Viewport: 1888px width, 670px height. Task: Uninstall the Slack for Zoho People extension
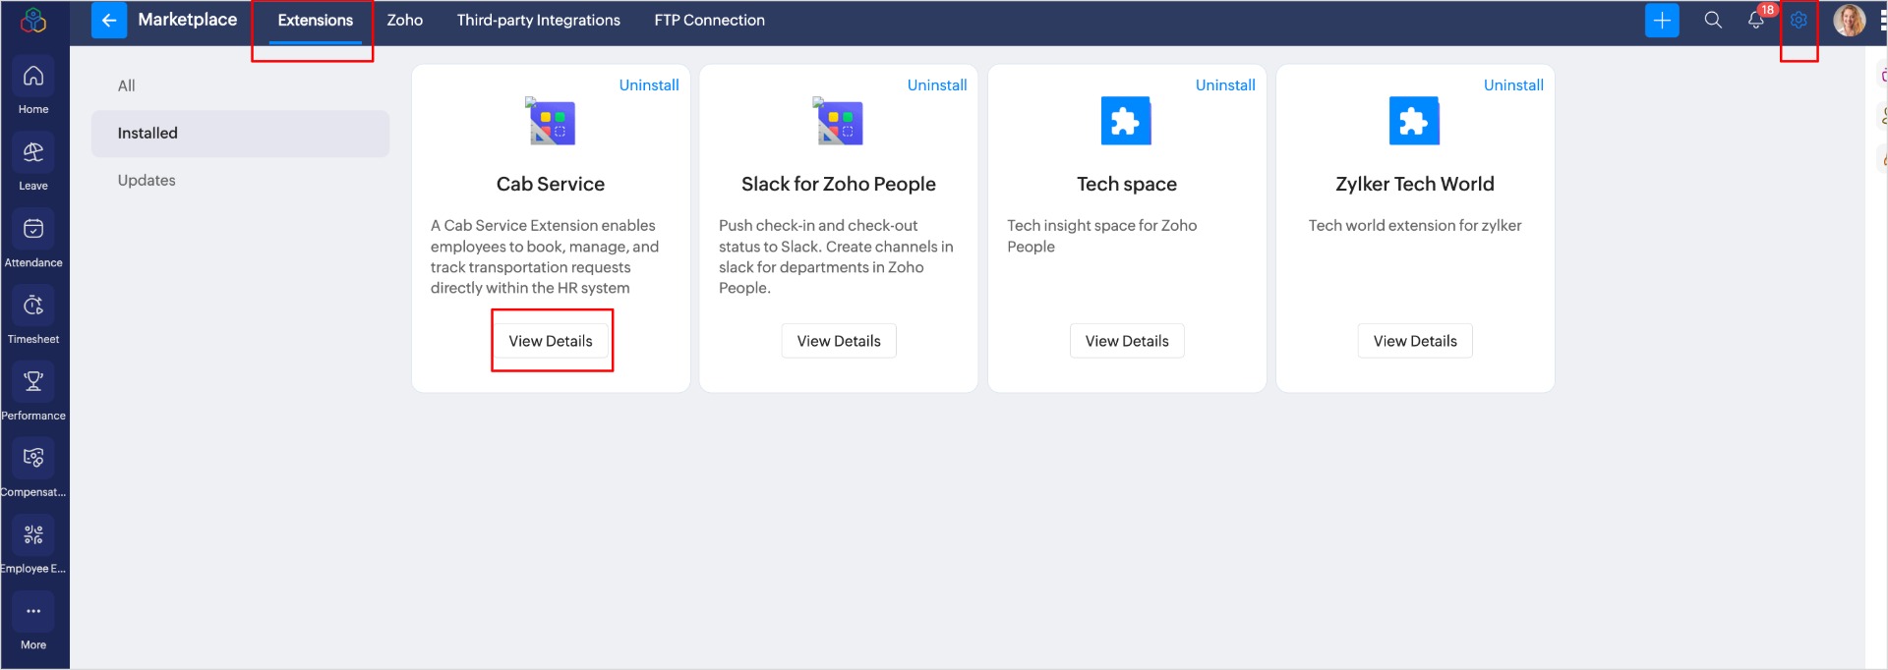pos(936,85)
